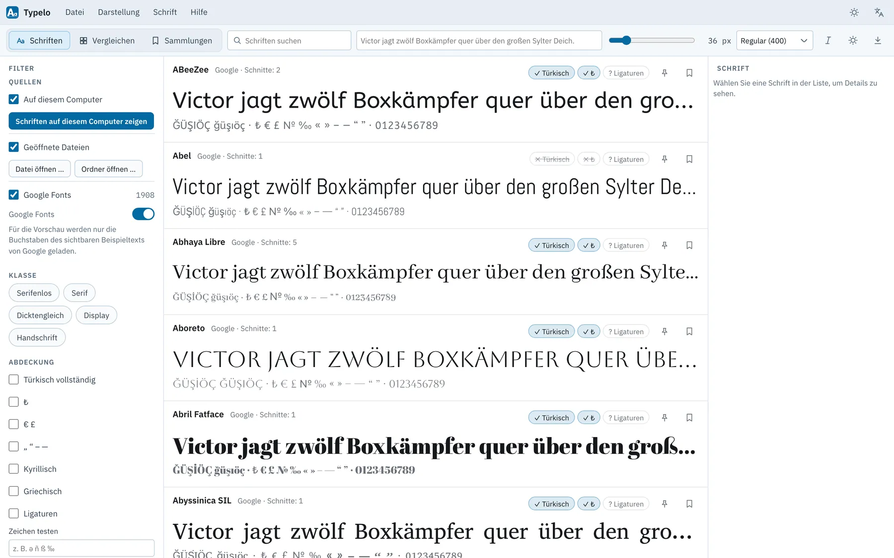The image size is (894, 558).
Task: Toggle the light/dark theme sun icon in title bar
Action: click(x=854, y=12)
